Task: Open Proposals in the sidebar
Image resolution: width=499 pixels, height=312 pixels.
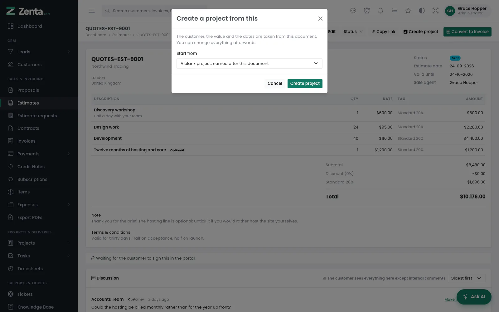Action: pyautogui.click(x=39, y=90)
